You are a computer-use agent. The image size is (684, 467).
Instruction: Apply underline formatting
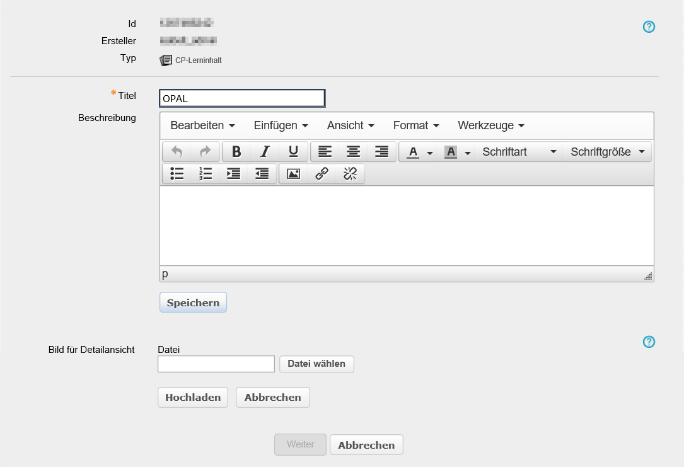pos(293,152)
